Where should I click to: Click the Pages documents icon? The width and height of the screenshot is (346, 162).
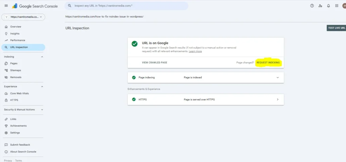pos(6,63)
